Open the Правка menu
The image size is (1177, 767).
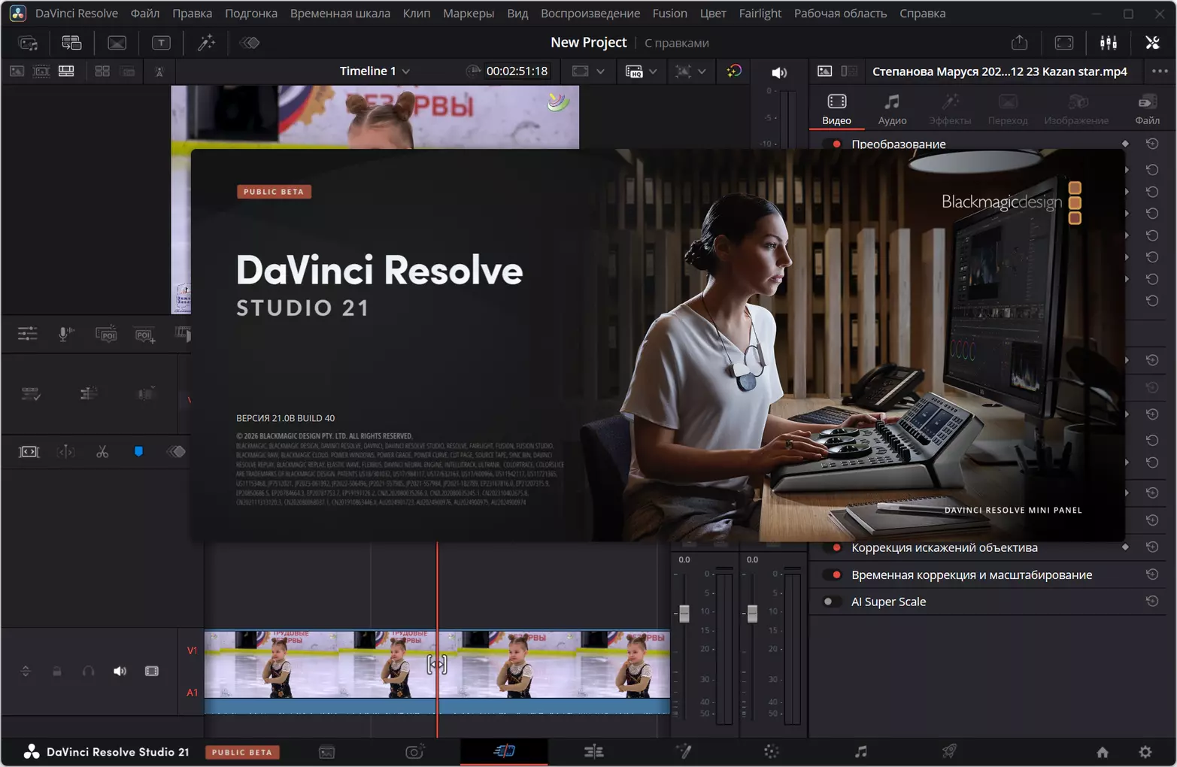[192, 14]
